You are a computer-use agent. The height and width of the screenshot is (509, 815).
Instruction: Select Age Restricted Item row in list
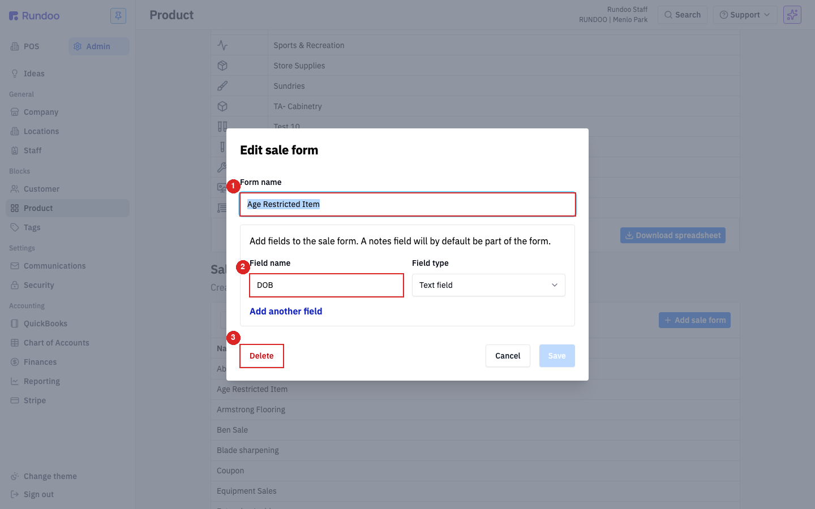click(475, 389)
